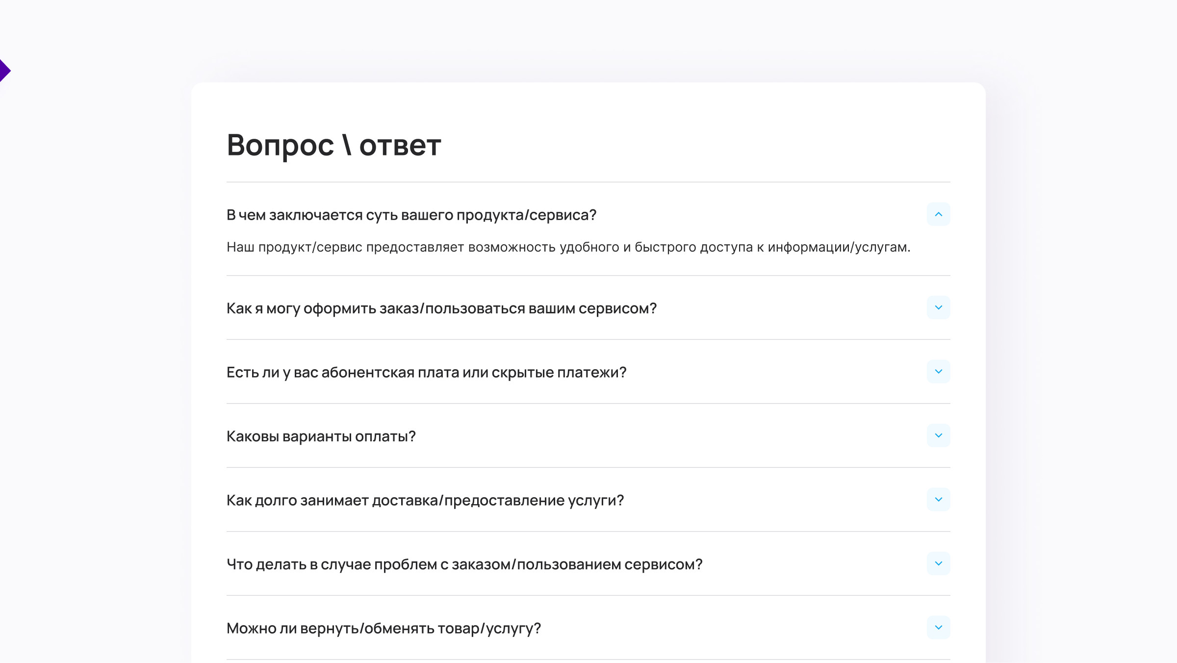This screenshot has height=663, width=1177.
Task: Open 'Как я могу оформить заказ' question text
Action: (x=441, y=308)
